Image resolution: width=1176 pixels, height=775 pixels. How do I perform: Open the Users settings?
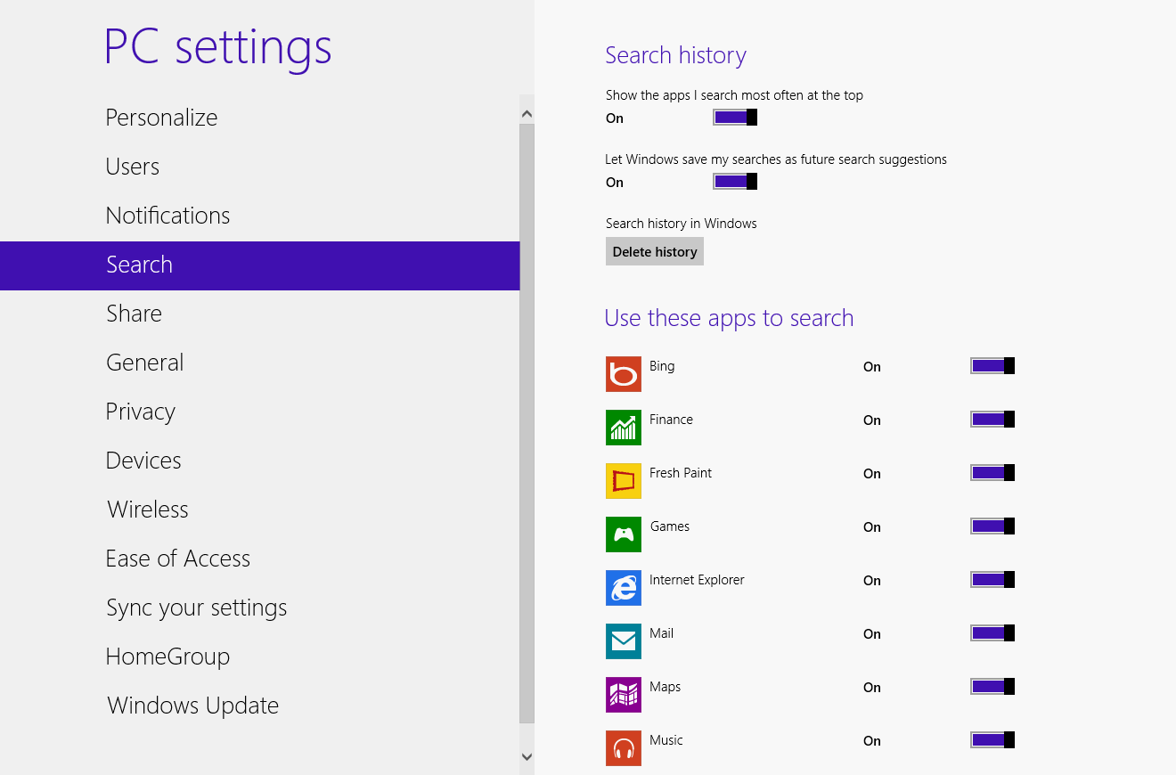259,167
